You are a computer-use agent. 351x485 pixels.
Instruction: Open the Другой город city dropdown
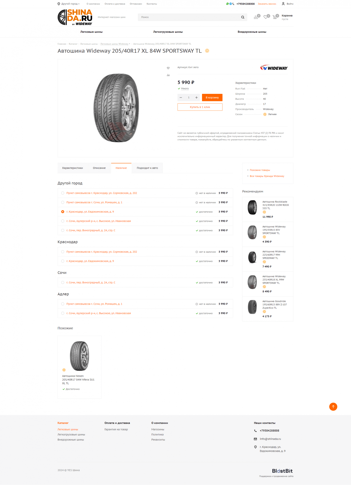click(x=69, y=4)
